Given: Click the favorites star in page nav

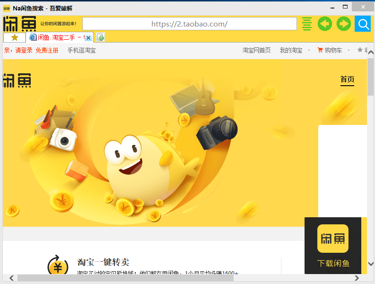Looking at the screenshot, I should tap(360, 50).
